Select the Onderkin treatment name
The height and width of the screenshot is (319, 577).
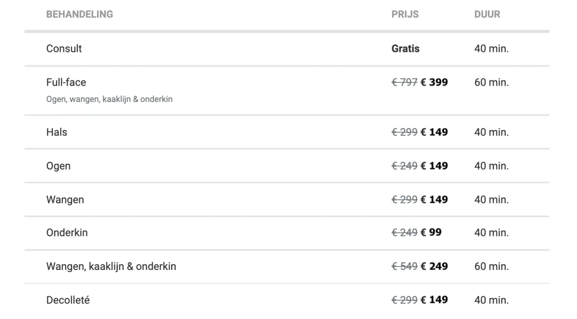(67, 233)
